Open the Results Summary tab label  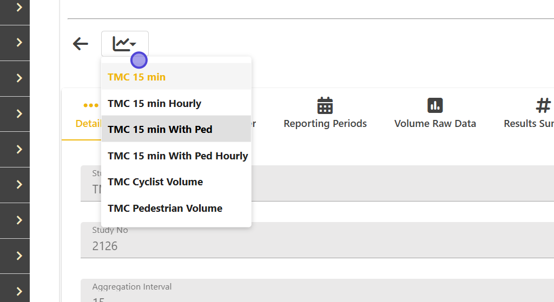529,124
